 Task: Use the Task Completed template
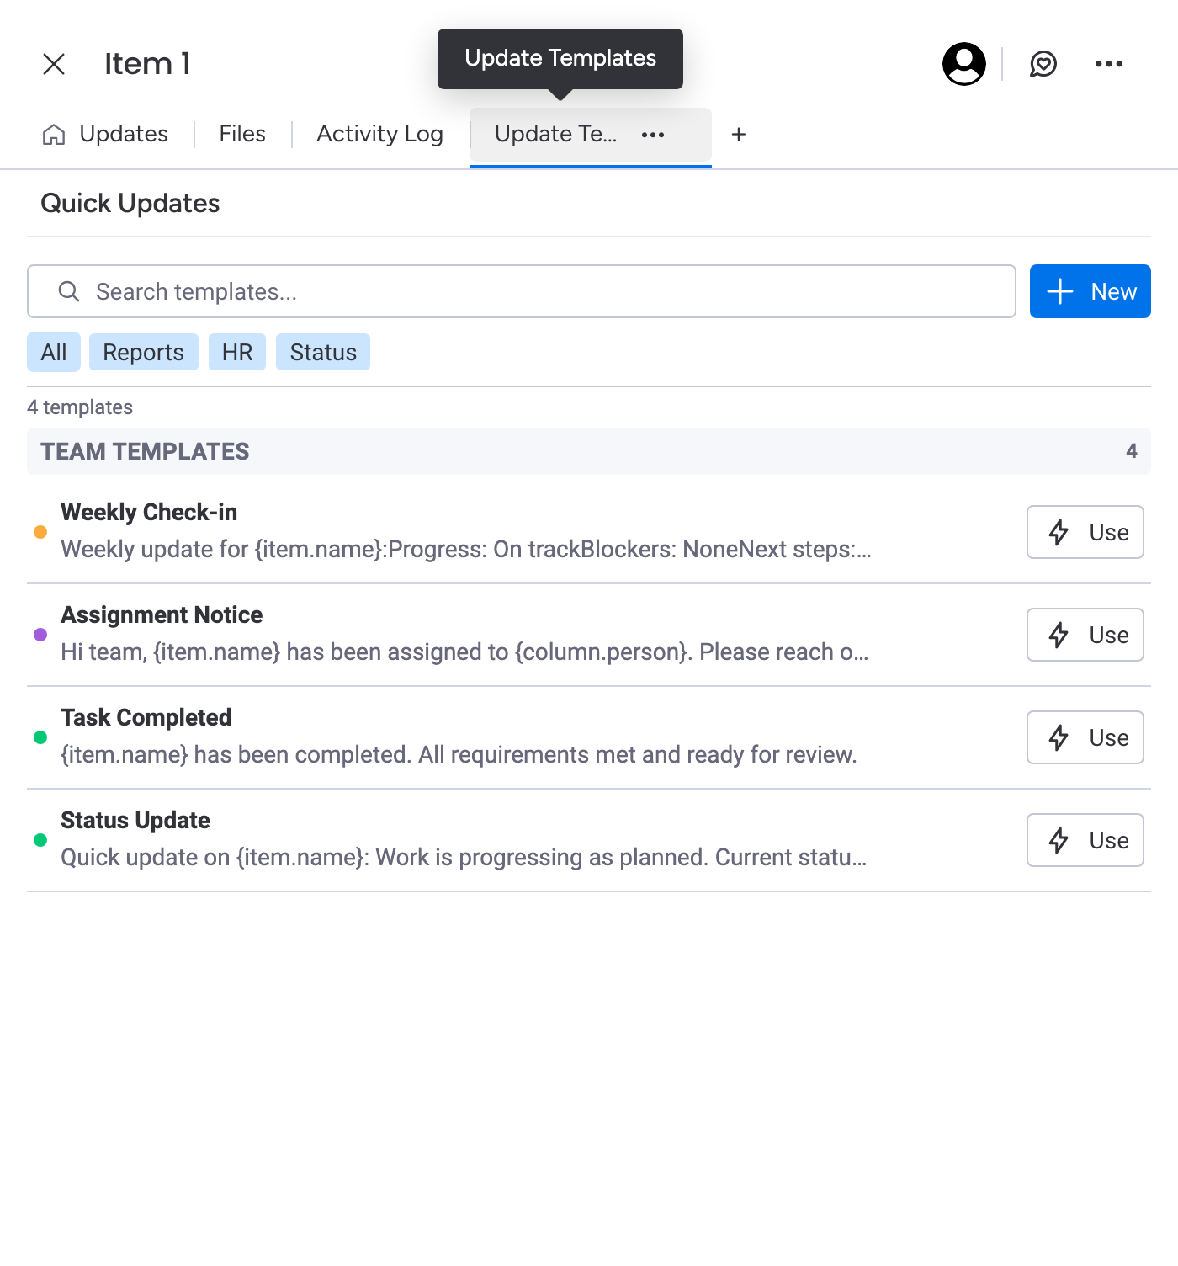tap(1085, 737)
